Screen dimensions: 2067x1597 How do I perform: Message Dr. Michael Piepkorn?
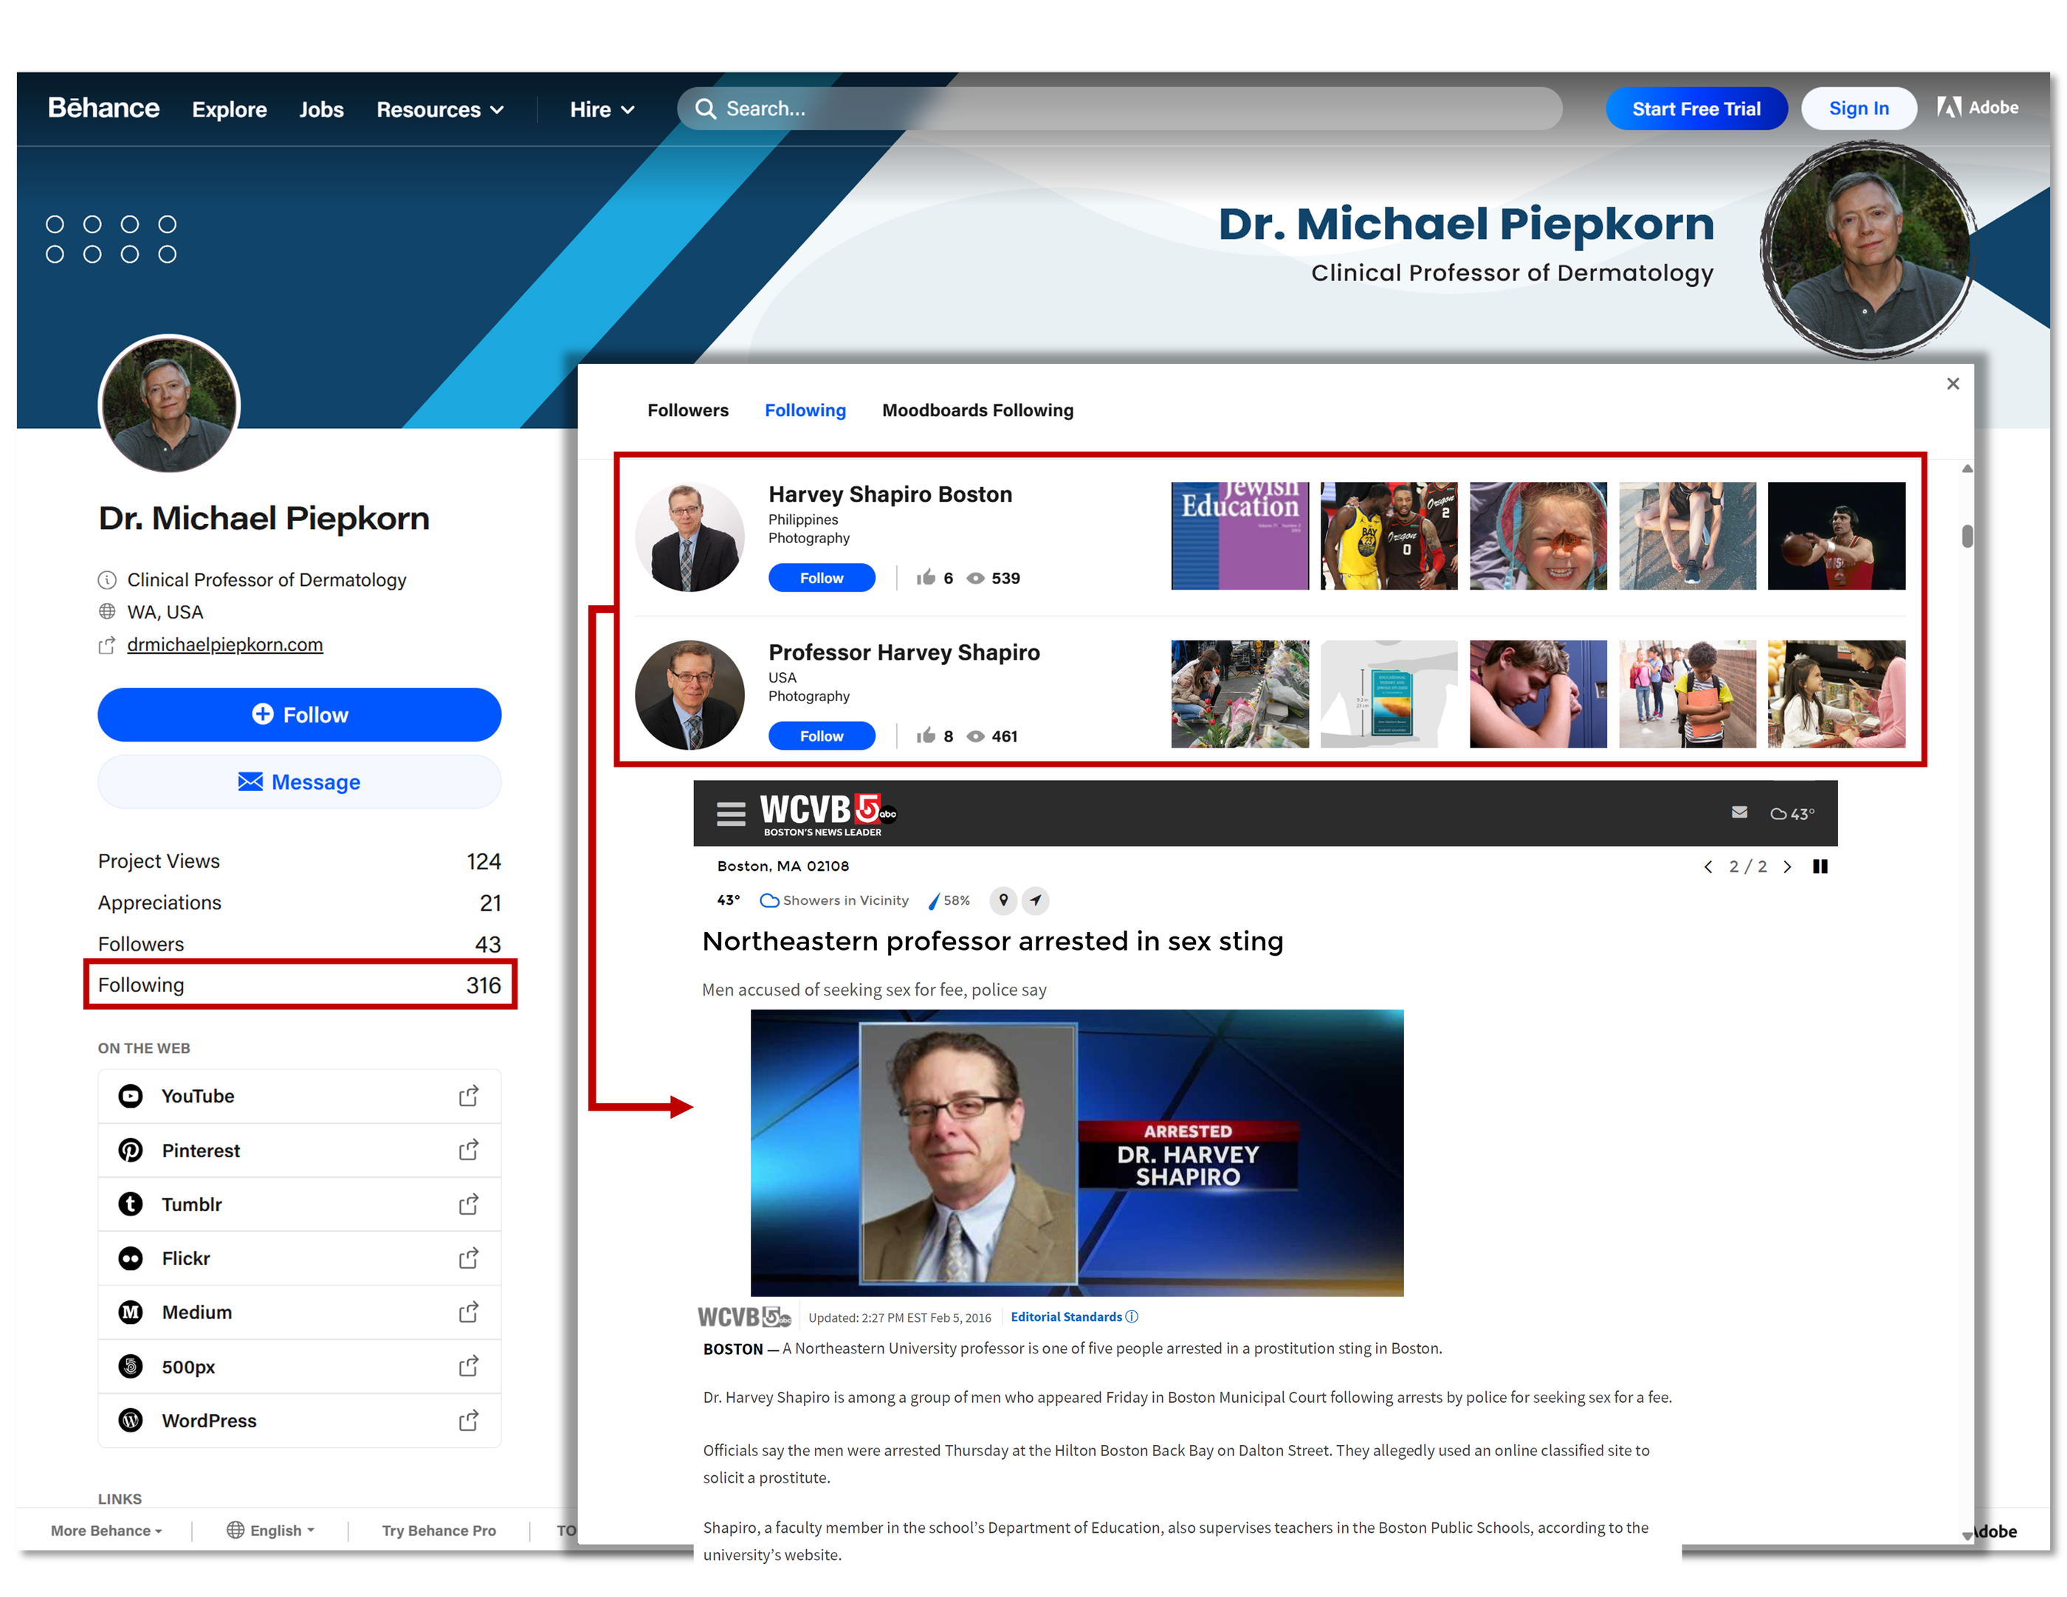point(300,782)
